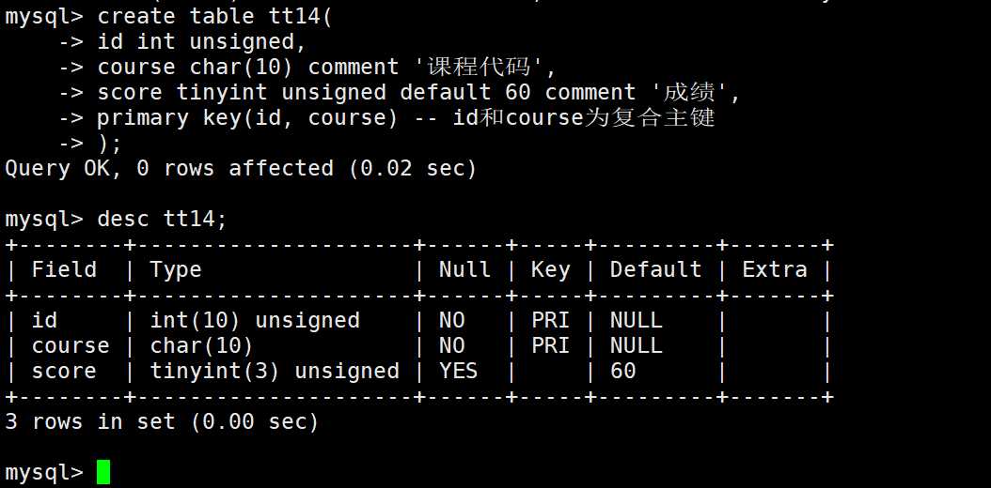The image size is (991, 488).
Task: Click the 'Key' column header
Action: 550,270
